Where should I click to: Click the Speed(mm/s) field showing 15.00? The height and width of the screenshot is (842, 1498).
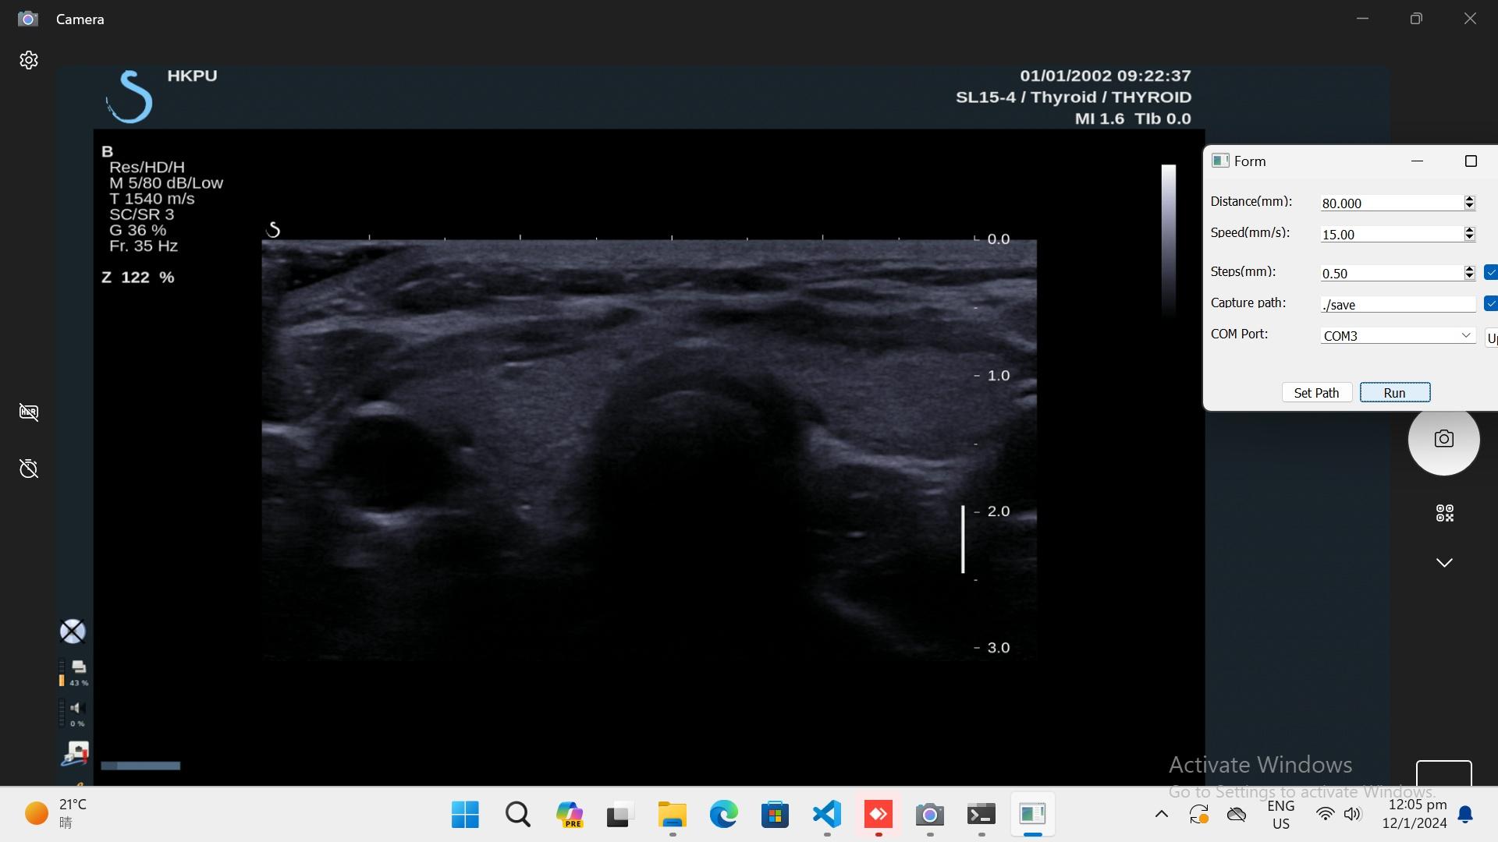point(1391,234)
